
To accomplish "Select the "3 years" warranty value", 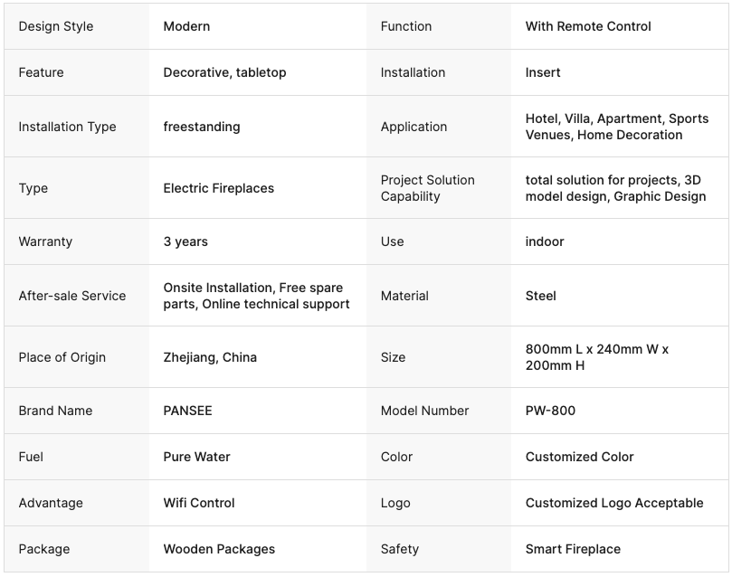I will [185, 241].
